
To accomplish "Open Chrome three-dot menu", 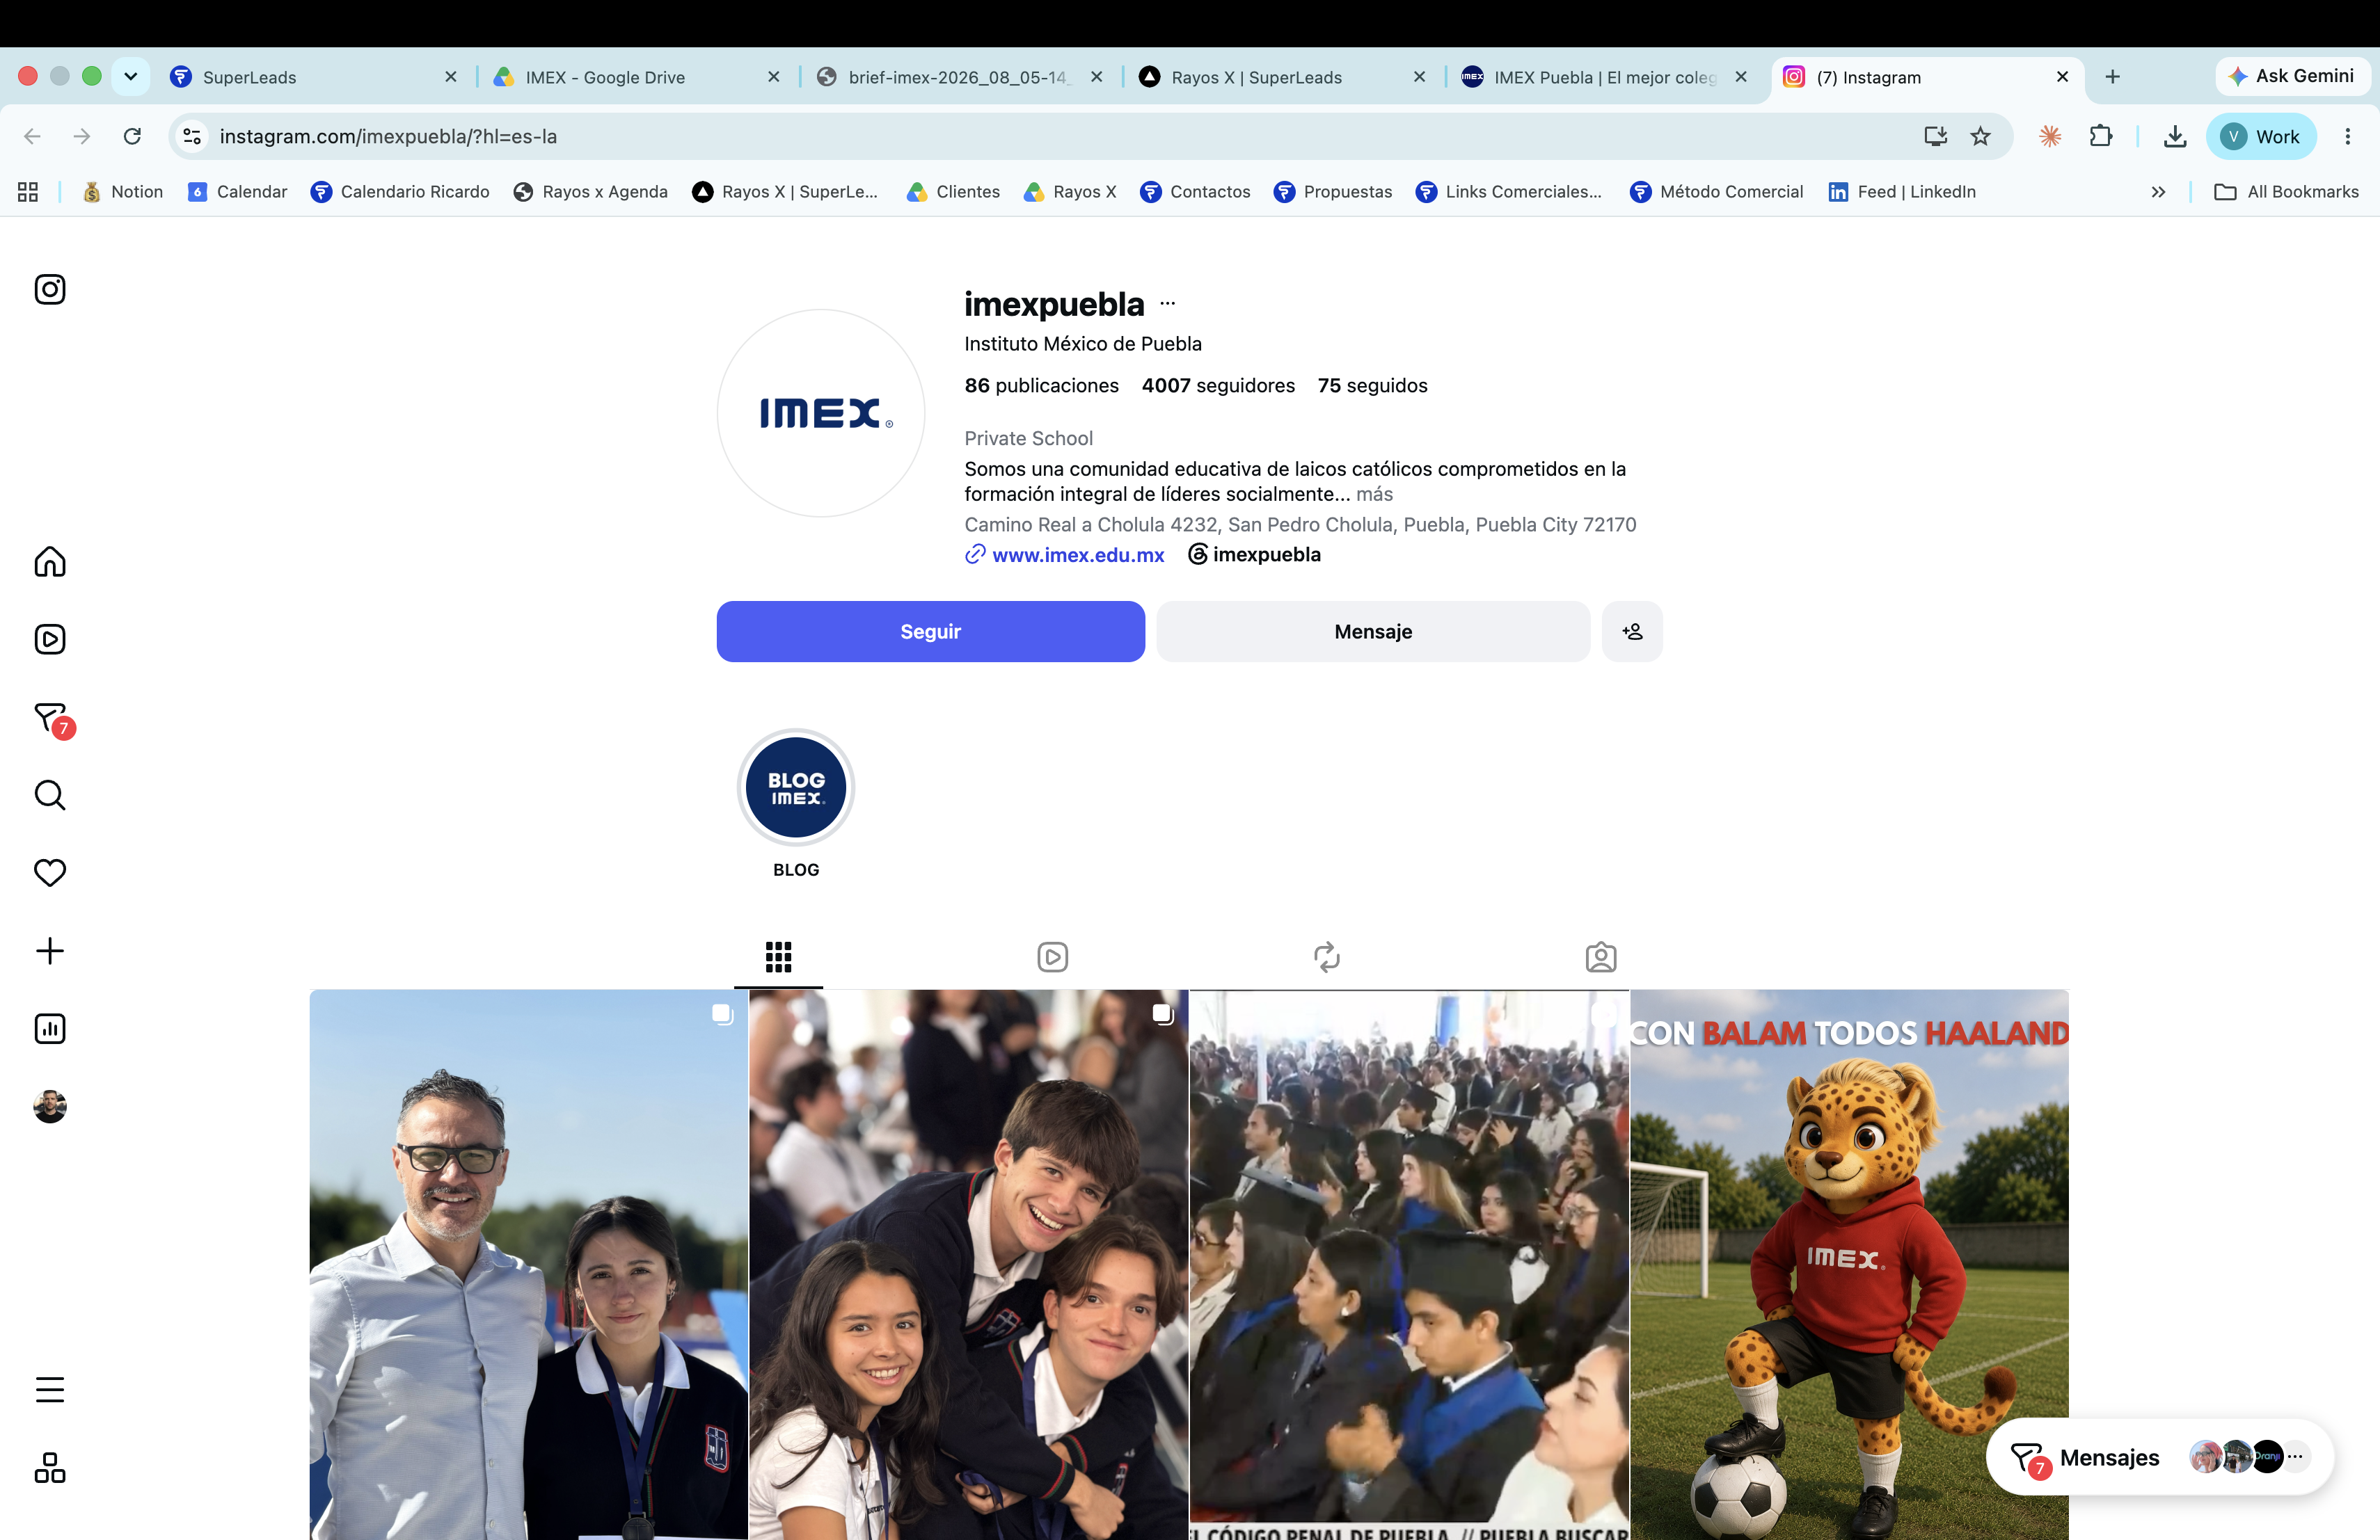I will click(x=2347, y=137).
